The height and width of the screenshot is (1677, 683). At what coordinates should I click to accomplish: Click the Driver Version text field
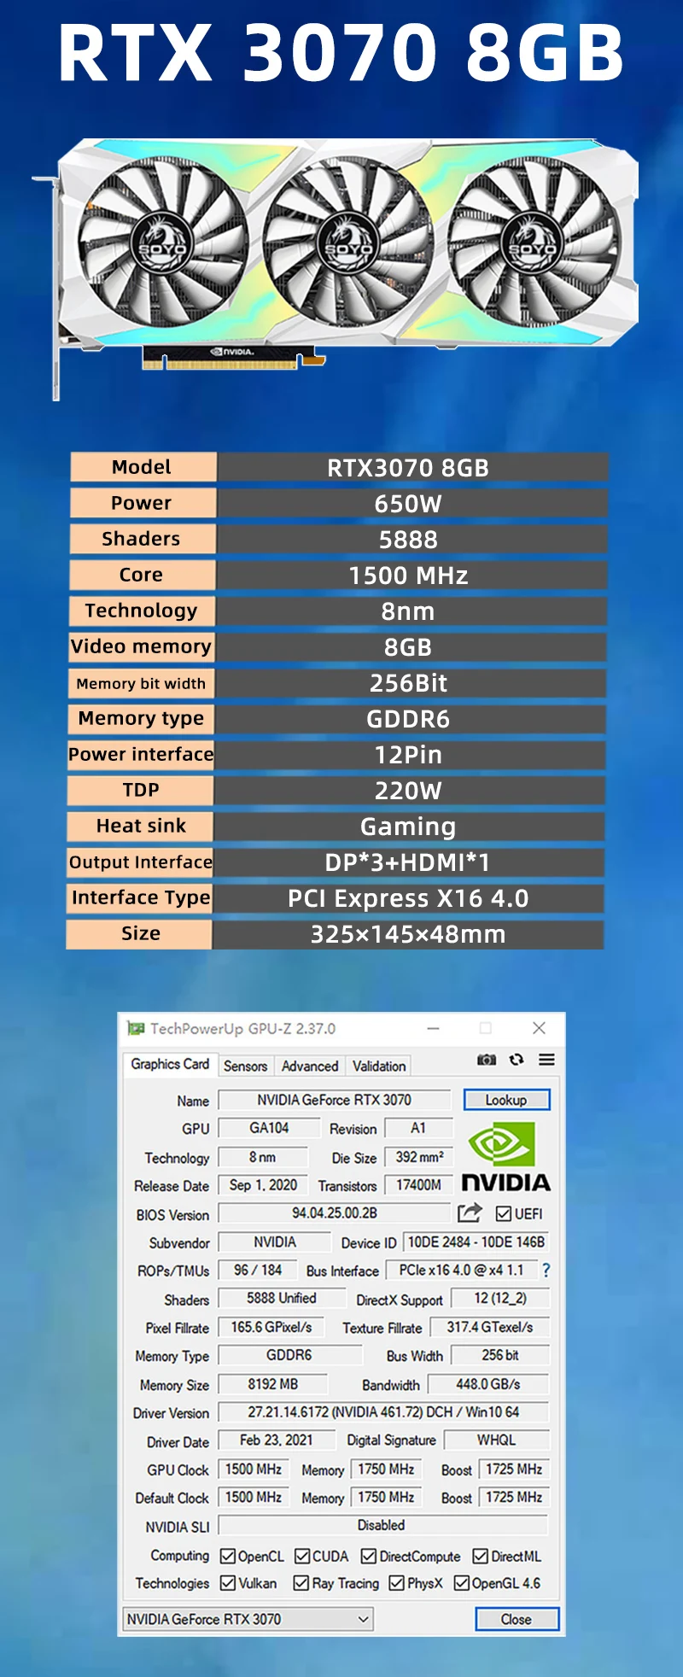tap(382, 1412)
